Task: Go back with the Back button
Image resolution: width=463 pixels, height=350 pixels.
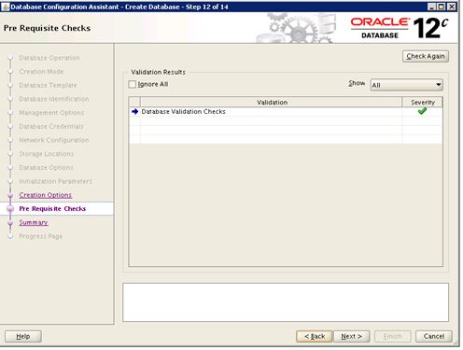Action: (315, 336)
